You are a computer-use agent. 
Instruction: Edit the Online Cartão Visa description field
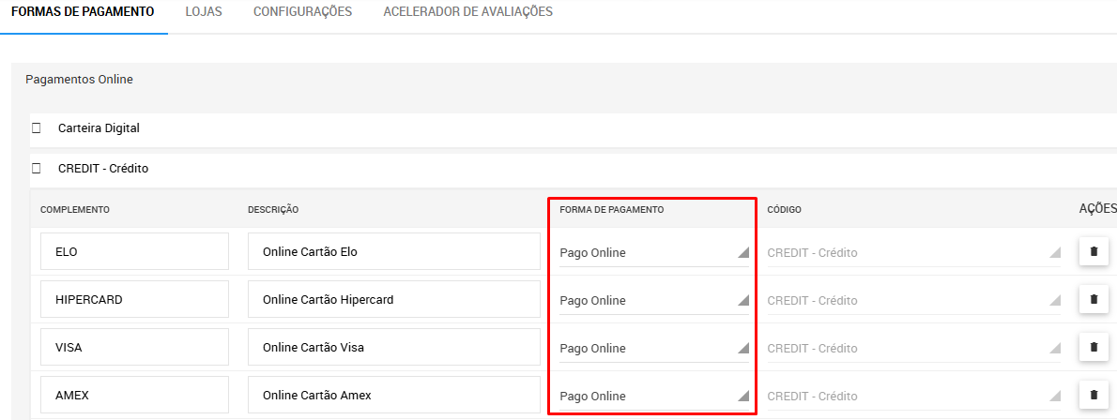coord(394,347)
